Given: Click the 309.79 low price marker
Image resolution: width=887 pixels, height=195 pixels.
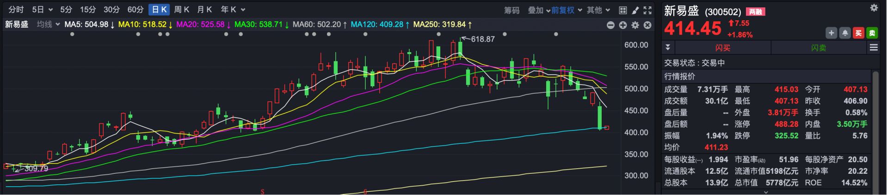Looking at the screenshot, I should point(36,169).
